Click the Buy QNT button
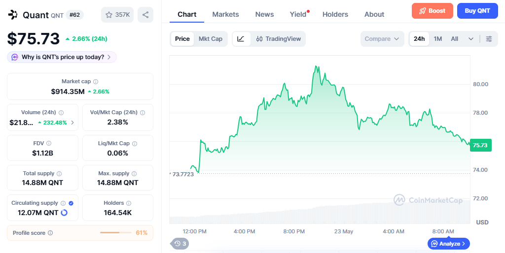Screen dimensions: 505x253 point(477,11)
